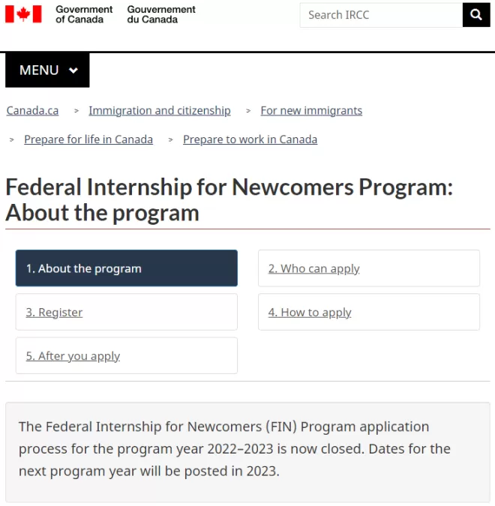Screen dimensions: 495x506
Task: Go to Immigration and citizenship breadcrumb
Action: coord(160,111)
